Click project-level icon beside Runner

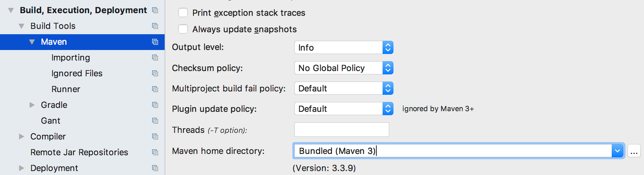tap(155, 89)
